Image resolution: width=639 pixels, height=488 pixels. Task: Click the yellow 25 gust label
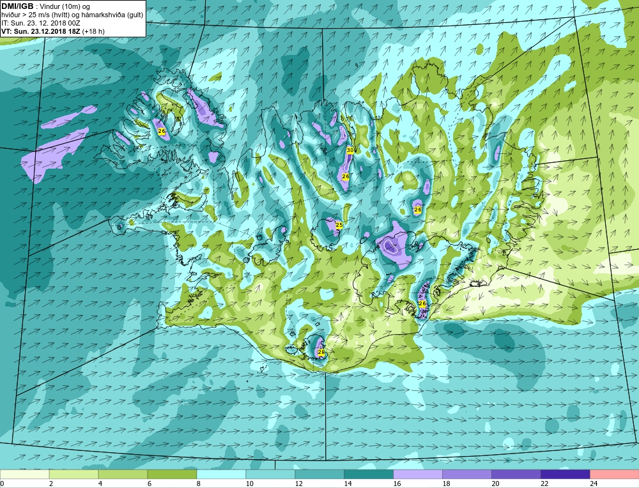coord(339,225)
